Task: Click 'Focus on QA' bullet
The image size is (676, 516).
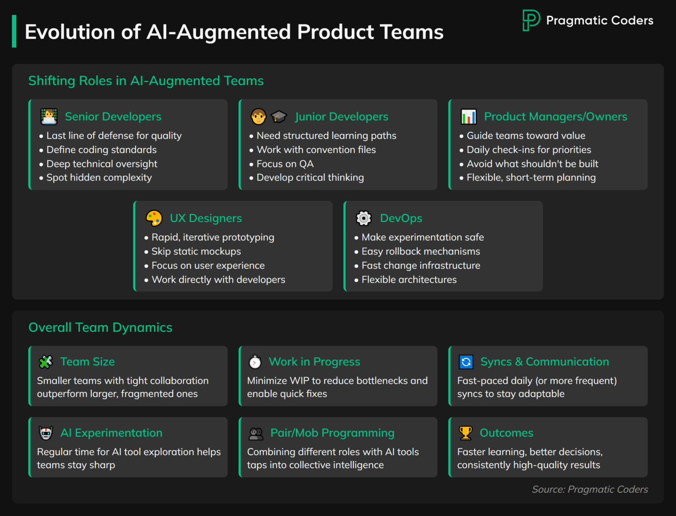Action: (285, 164)
